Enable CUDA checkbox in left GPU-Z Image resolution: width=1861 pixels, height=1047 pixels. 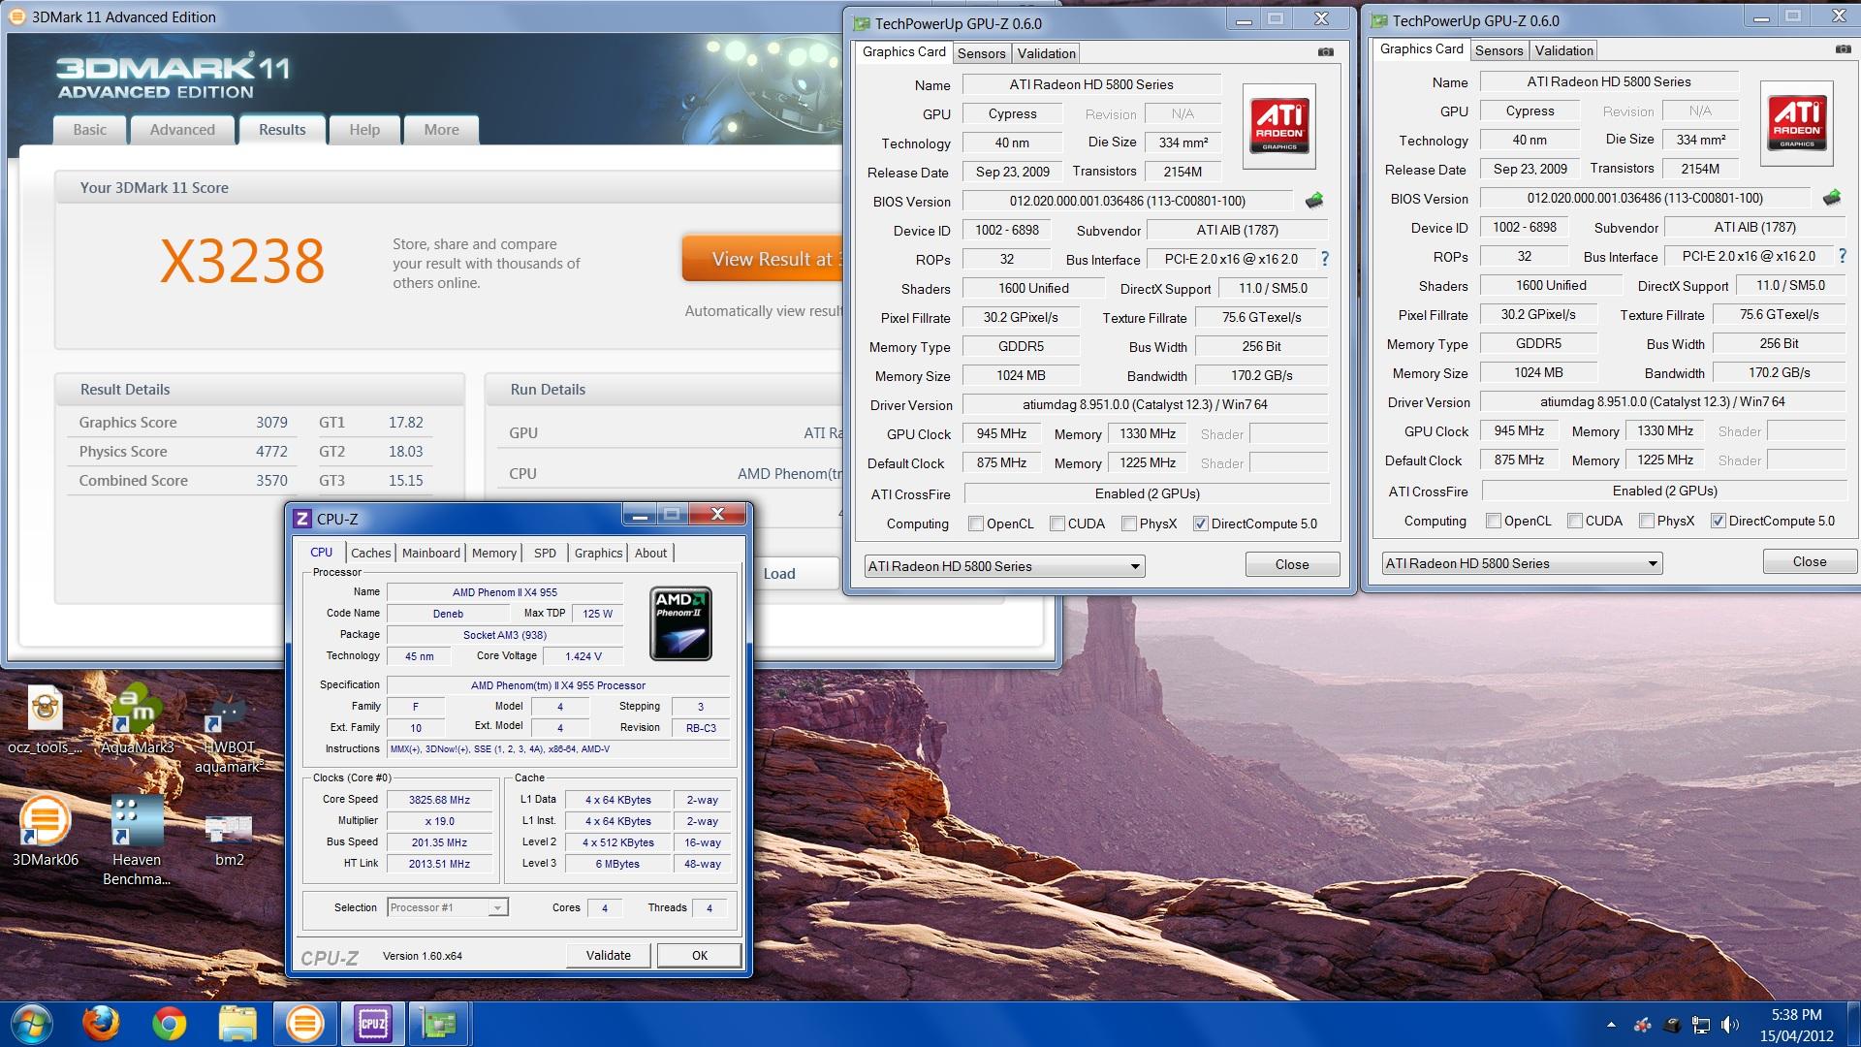(x=1057, y=523)
